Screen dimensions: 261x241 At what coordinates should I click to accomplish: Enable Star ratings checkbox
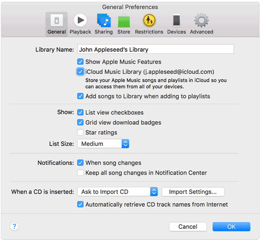(x=80, y=132)
